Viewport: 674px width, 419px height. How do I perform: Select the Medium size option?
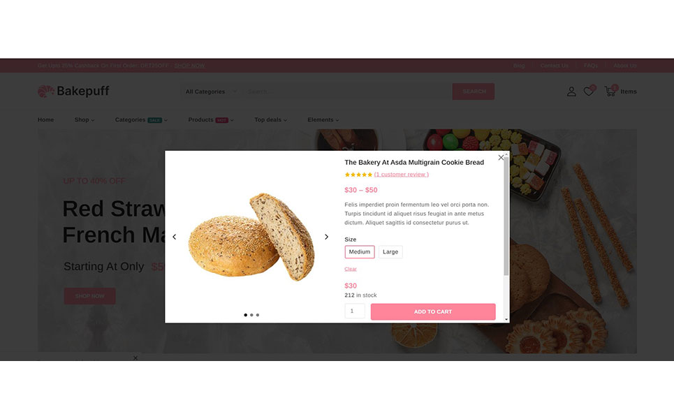point(360,252)
